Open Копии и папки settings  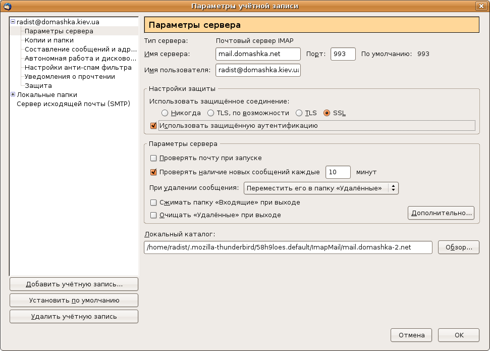tap(49, 40)
